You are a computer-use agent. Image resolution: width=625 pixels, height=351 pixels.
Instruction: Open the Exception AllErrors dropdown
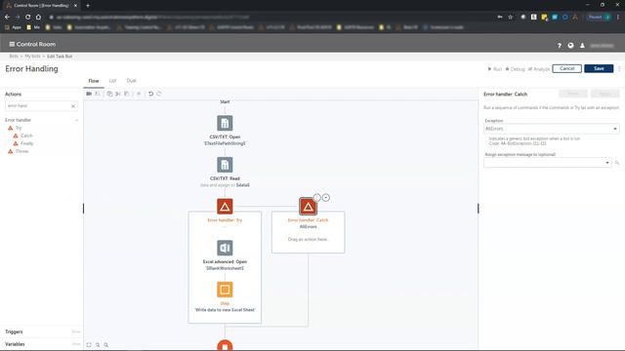551,129
